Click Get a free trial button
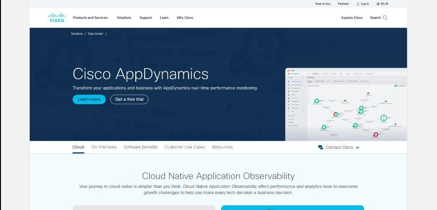Viewport: 437px width, 210px height. [129, 99]
